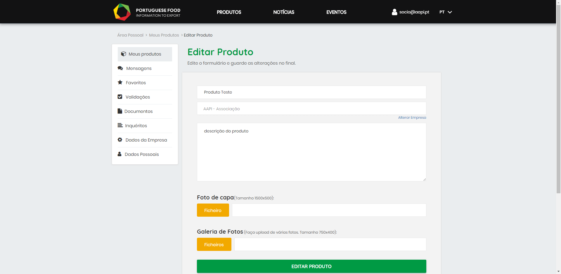Click Ficheiros button for photo gallery
The width and height of the screenshot is (561, 274).
[x=214, y=244]
